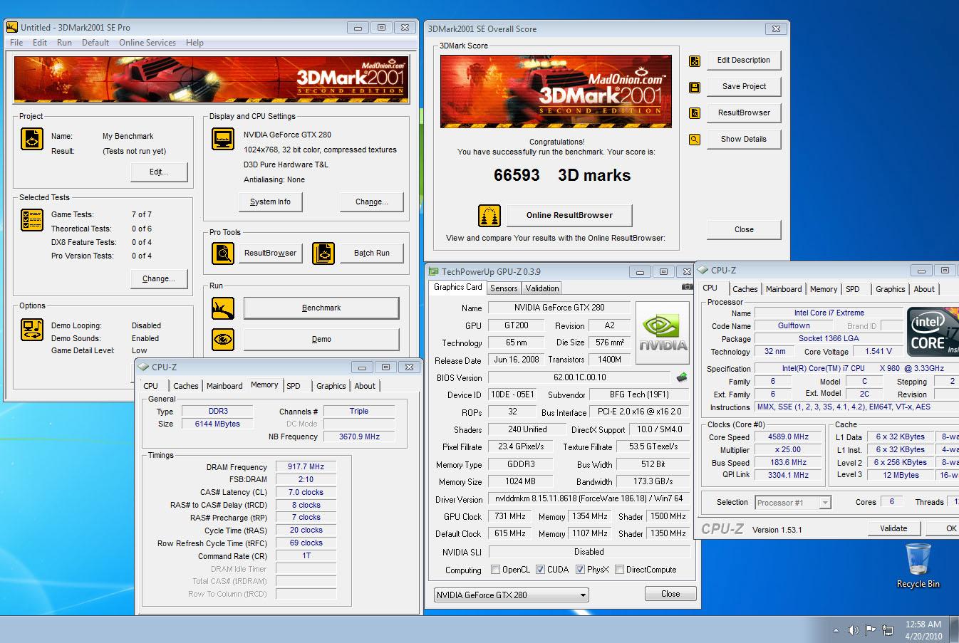Click the ResultBrowser icon in Overall Score window
This screenshot has width=959, height=643.
pyautogui.click(x=695, y=113)
